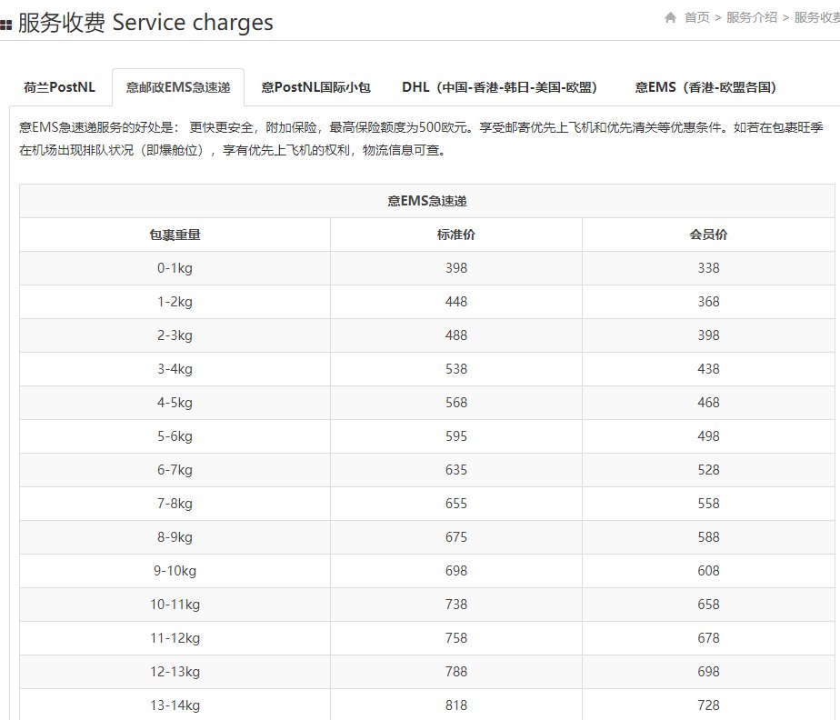The height and width of the screenshot is (720, 840).
Task: Click member price 498 for 5-6kg
Action: click(x=708, y=436)
